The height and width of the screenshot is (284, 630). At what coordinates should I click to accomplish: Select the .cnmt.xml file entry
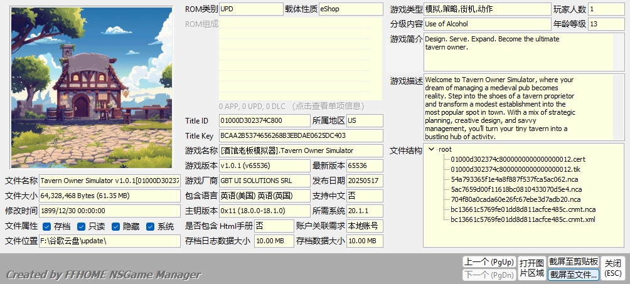tap(523, 219)
